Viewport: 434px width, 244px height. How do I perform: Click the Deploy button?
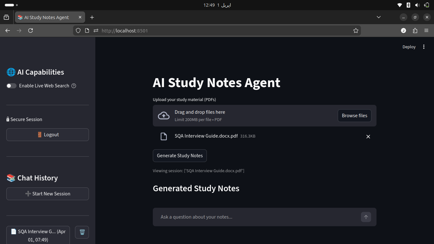point(409,47)
